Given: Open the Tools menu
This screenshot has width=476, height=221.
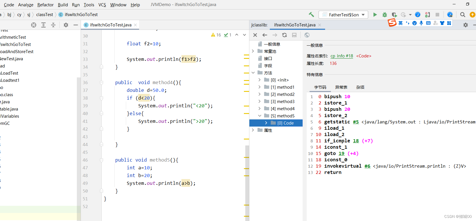Looking at the screenshot, I should [x=89, y=5].
